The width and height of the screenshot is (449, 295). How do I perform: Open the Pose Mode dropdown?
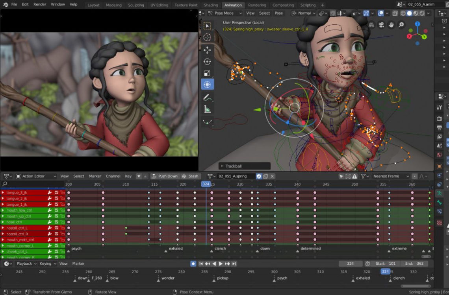pyautogui.click(x=223, y=13)
